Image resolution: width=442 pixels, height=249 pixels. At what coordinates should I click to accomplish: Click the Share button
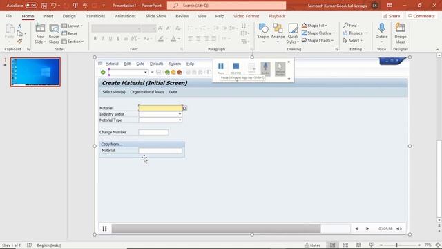pos(392,16)
